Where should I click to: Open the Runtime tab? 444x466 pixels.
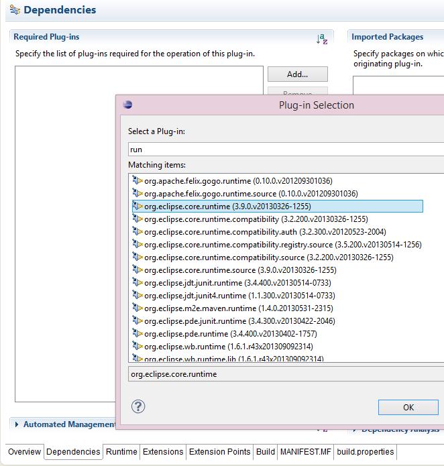[x=121, y=452]
